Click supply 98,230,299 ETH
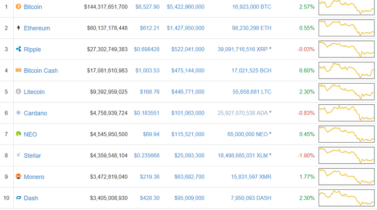Image resolution: width=377 pixels, height=210 pixels. (x=251, y=28)
